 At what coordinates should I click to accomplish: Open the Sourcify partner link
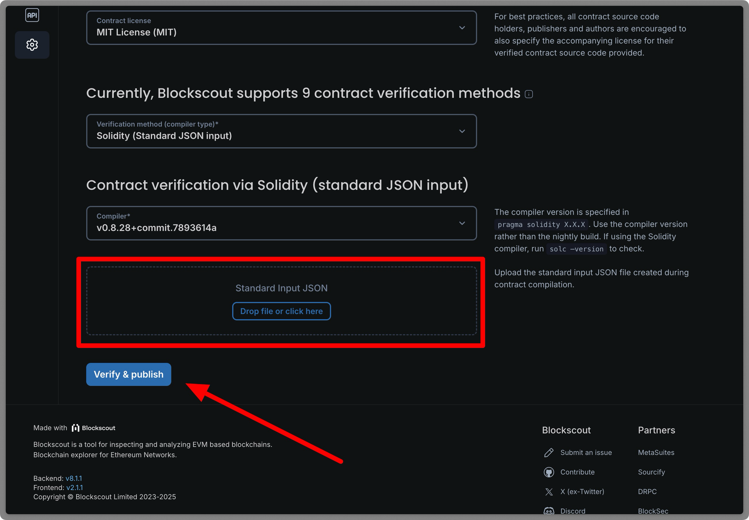[x=651, y=472]
